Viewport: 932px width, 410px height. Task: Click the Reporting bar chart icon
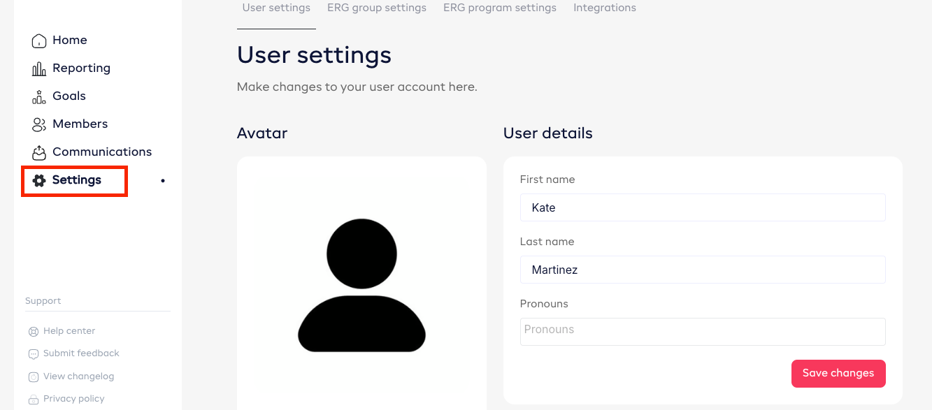39,69
